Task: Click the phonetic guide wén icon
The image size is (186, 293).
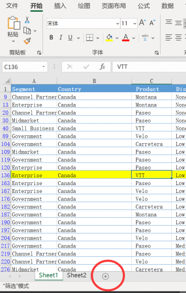Action: (x=145, y=38)
